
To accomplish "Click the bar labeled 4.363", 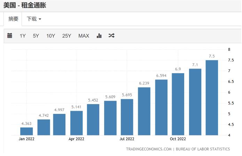I will (x=26, y=131).
